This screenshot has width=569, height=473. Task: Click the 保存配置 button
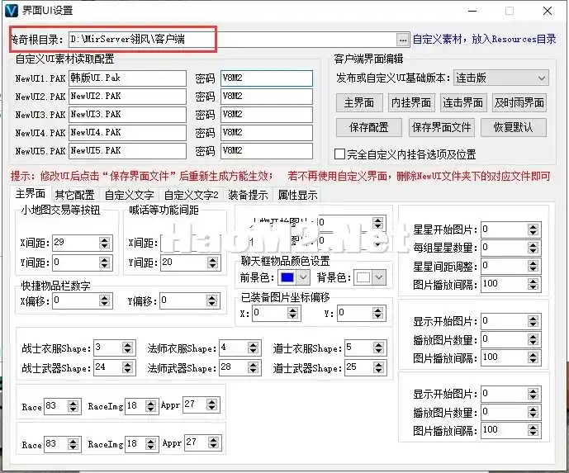tap(368, 127)
